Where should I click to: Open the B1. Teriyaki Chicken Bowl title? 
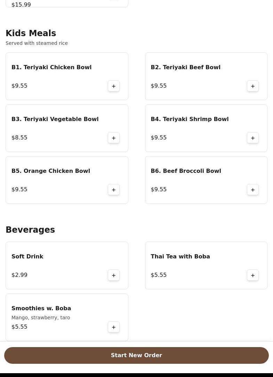click(x=51, y=67)
